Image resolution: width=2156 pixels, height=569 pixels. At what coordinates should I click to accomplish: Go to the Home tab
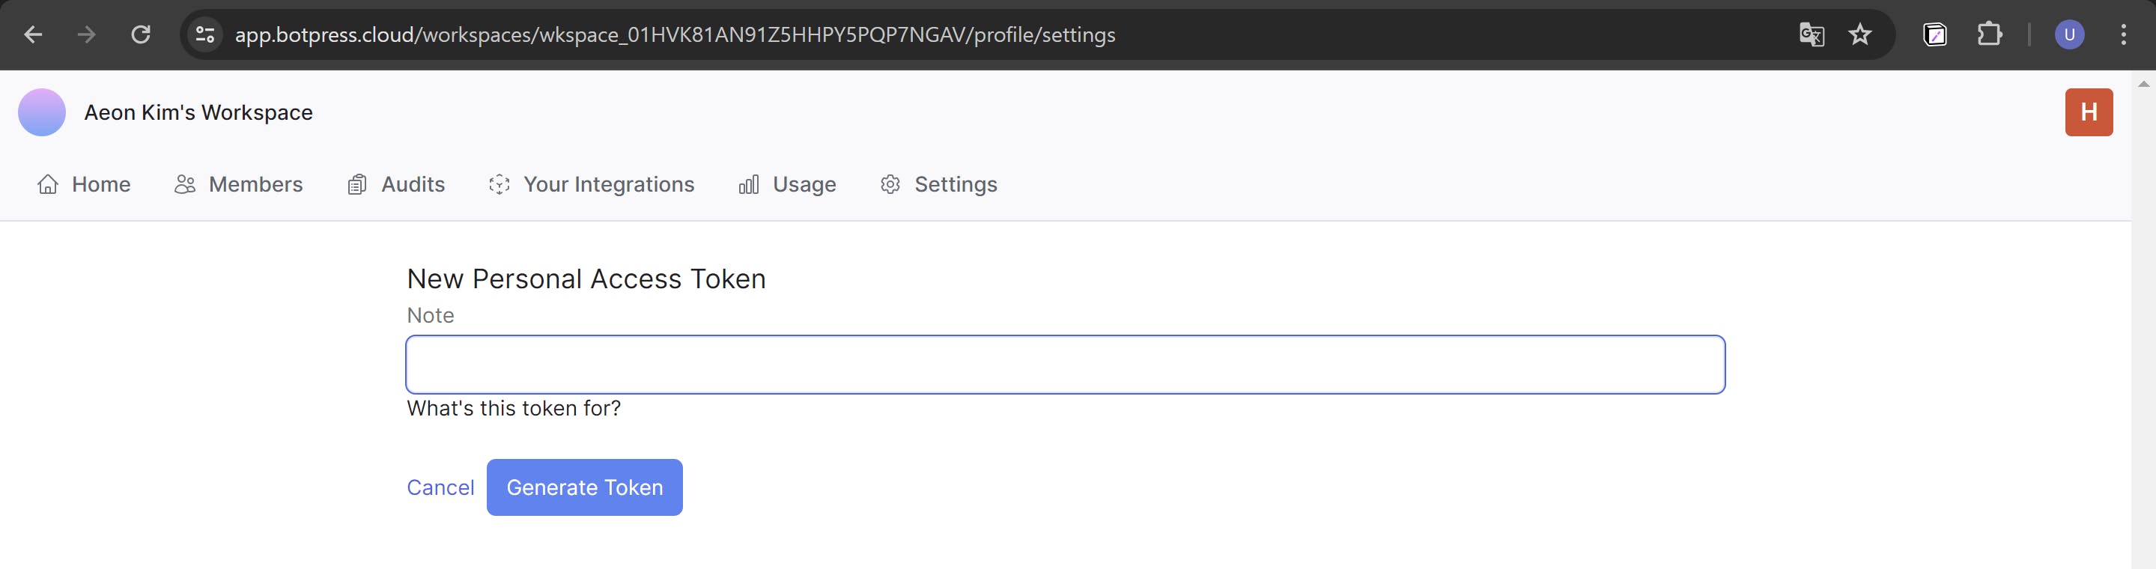(x=85, y=184)
